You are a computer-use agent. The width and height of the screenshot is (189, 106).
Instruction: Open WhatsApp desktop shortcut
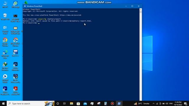tap(15, 5)
